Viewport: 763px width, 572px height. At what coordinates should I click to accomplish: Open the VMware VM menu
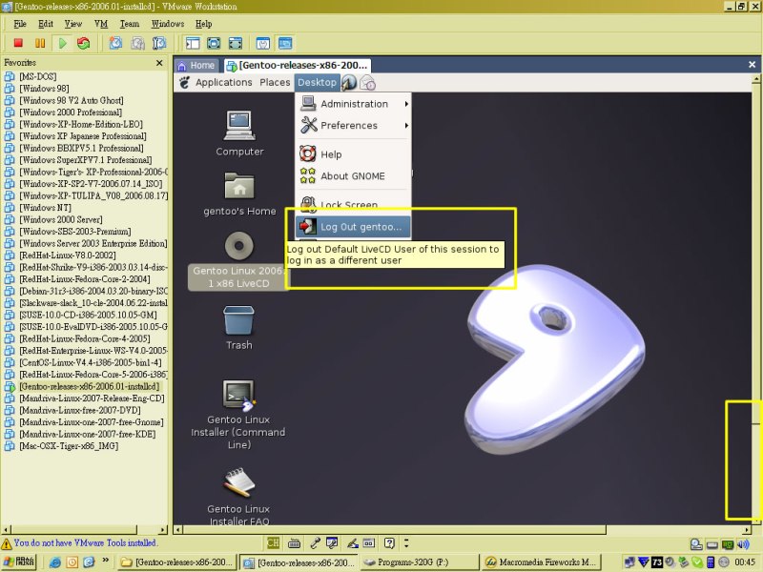[101, 23]
